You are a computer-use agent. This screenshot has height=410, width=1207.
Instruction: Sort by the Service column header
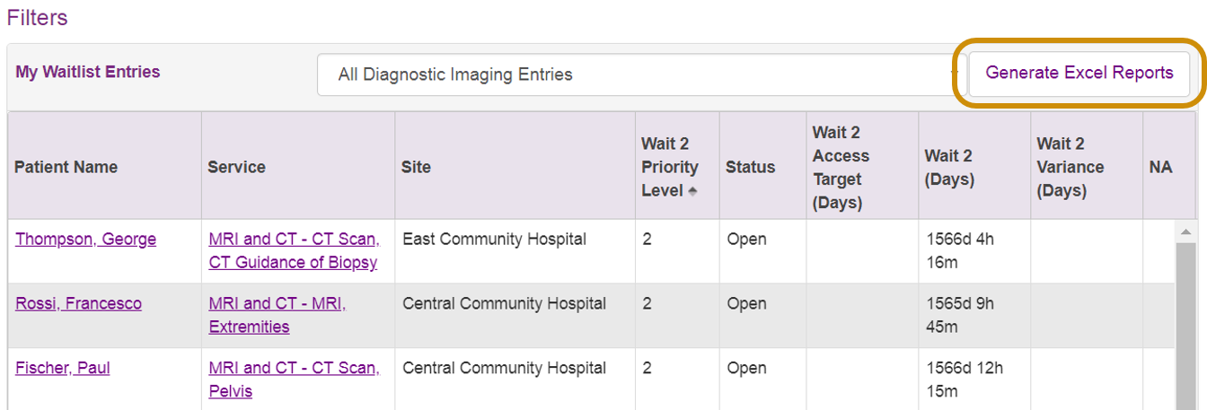point(236,167)
